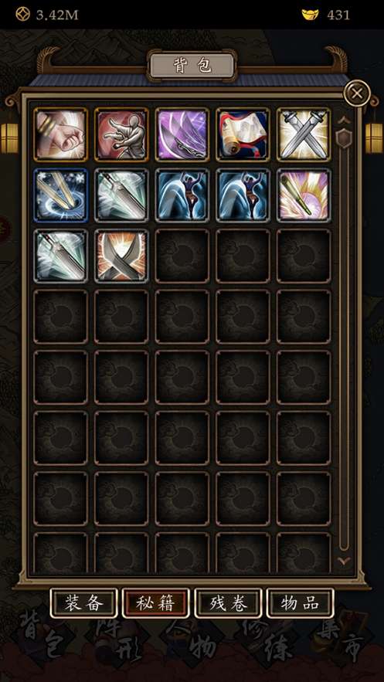Click the scroll down arrow
This screenshot has height=682, width=384.
(x=344, y=562)
